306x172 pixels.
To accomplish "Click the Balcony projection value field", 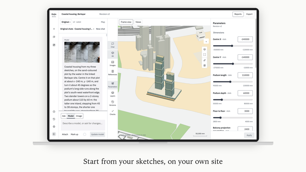I will pyautogui.click(x=245, y=129).
